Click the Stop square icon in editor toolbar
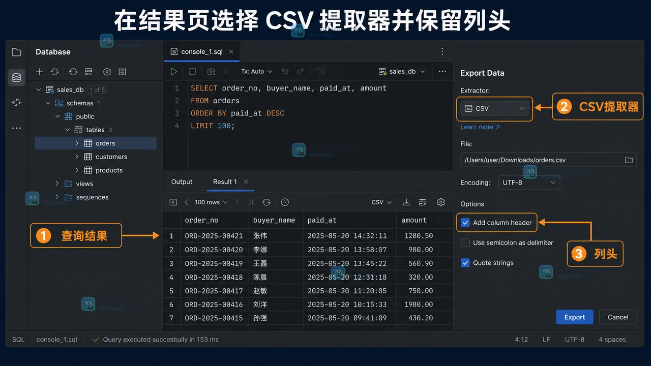Screen dimensions: 651x366 pyautogui.click(x=192, y=72)
